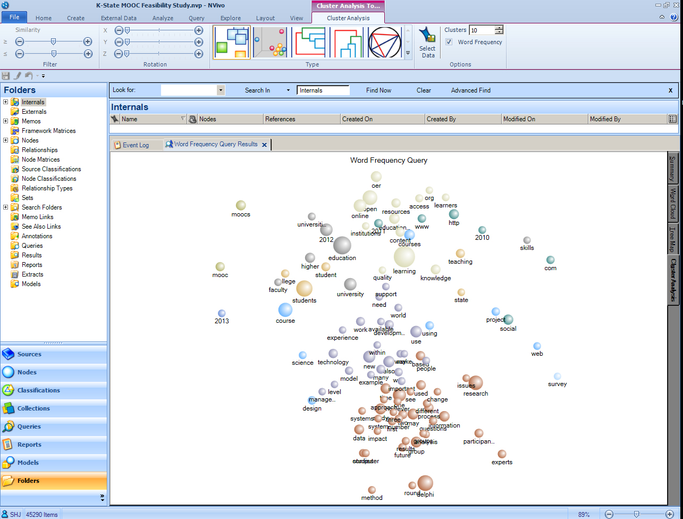Click the Advanced Find button
Image resolution: width=683 pixels, height=519 pixels.
(470, 90)
